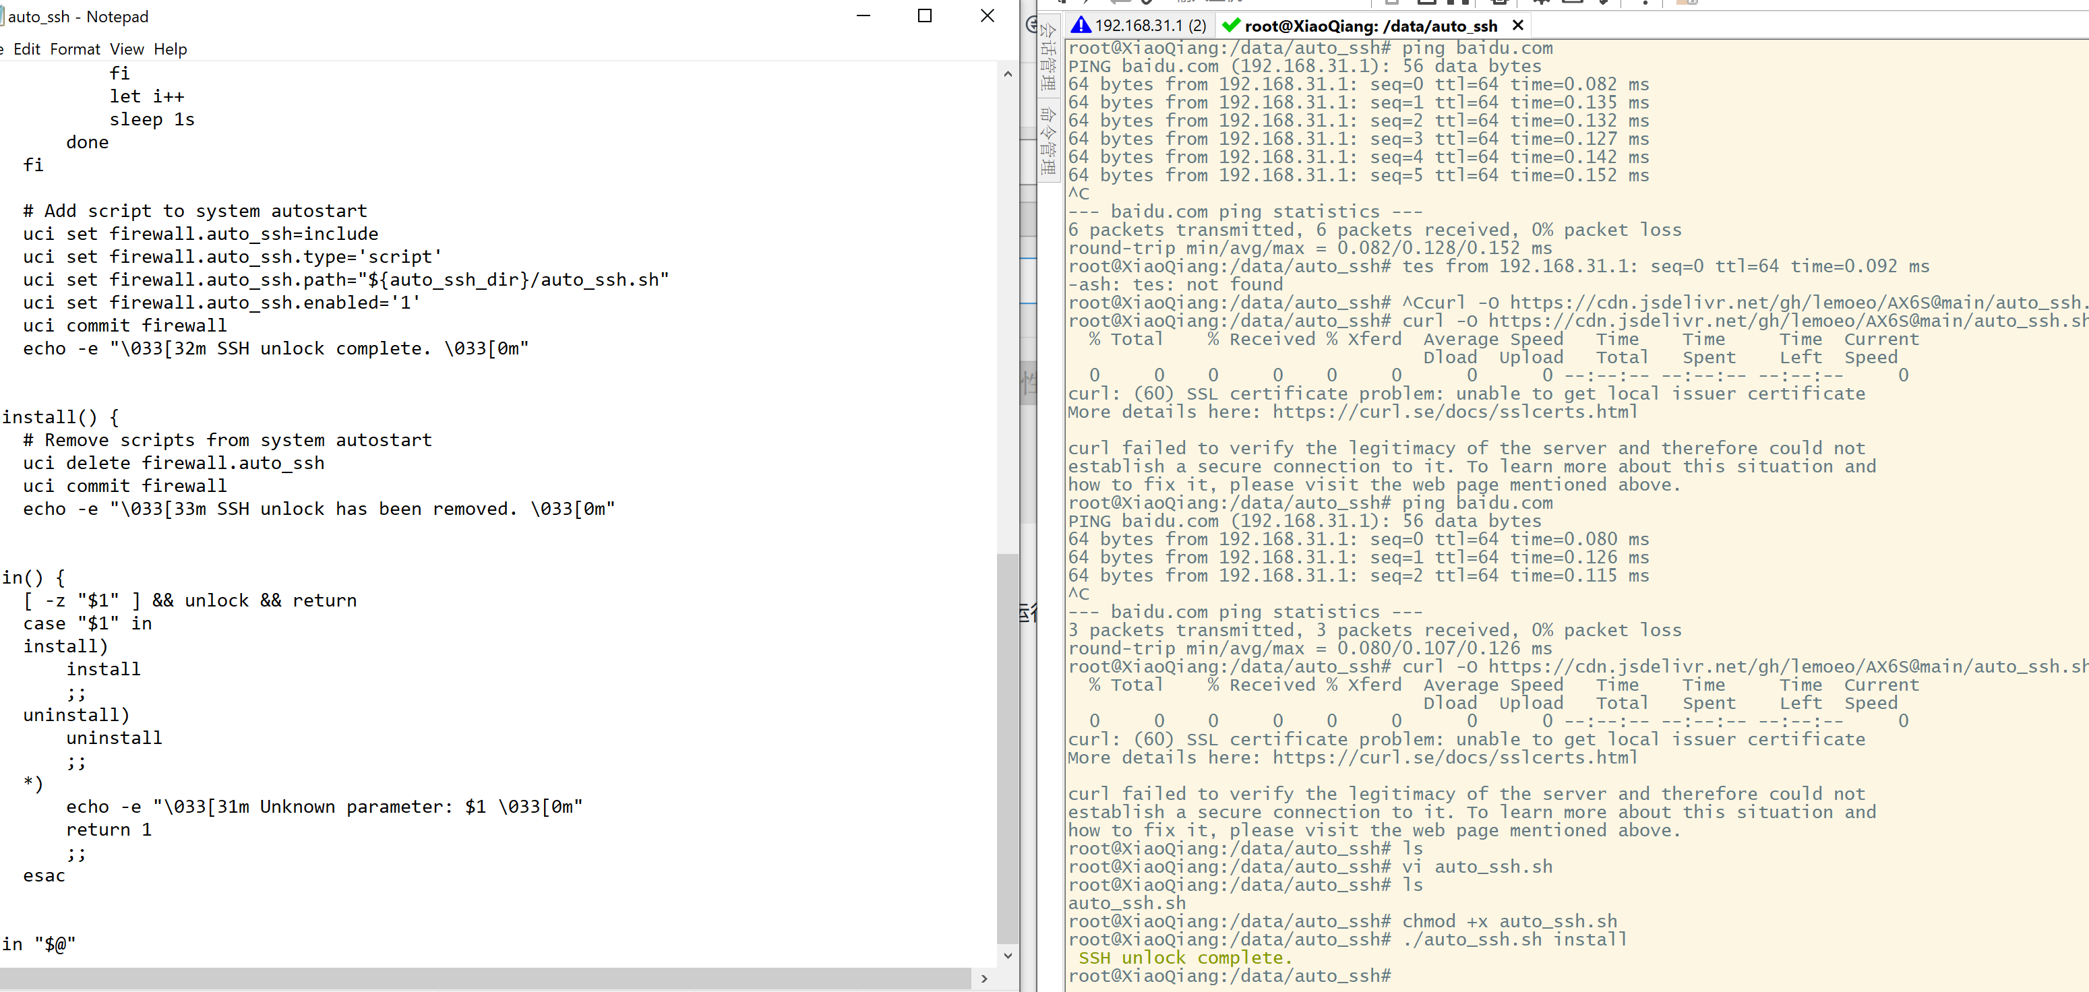
Task: Click the last terminal prompt line
Action: 1230,976
